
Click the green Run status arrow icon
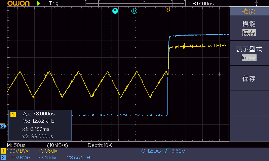(x=39, y=3)
